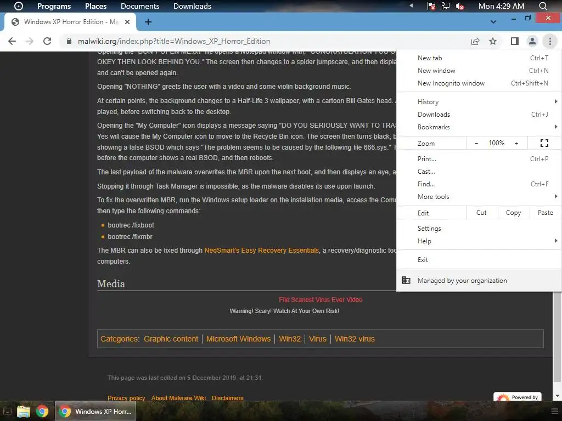Click the taskbar menu icon at far right
The height and width of the screenshot is (421, 562).
coord(554,411)
